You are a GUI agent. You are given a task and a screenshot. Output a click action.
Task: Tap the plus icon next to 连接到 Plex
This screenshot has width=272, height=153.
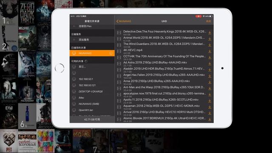point(74,26)
